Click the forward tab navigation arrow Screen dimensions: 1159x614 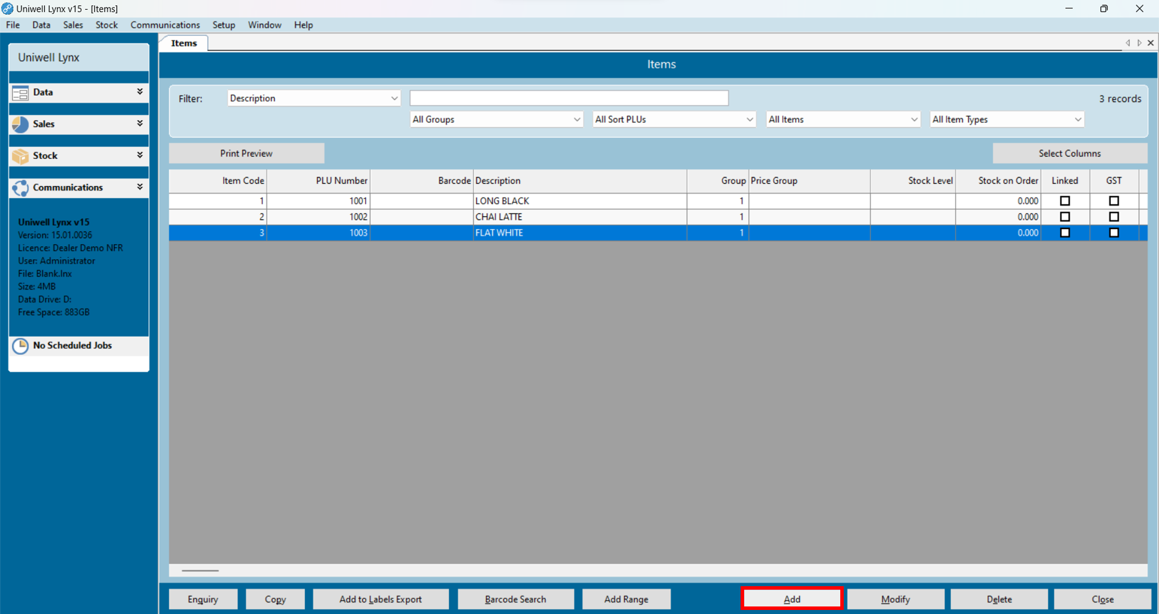(1139, 42)
